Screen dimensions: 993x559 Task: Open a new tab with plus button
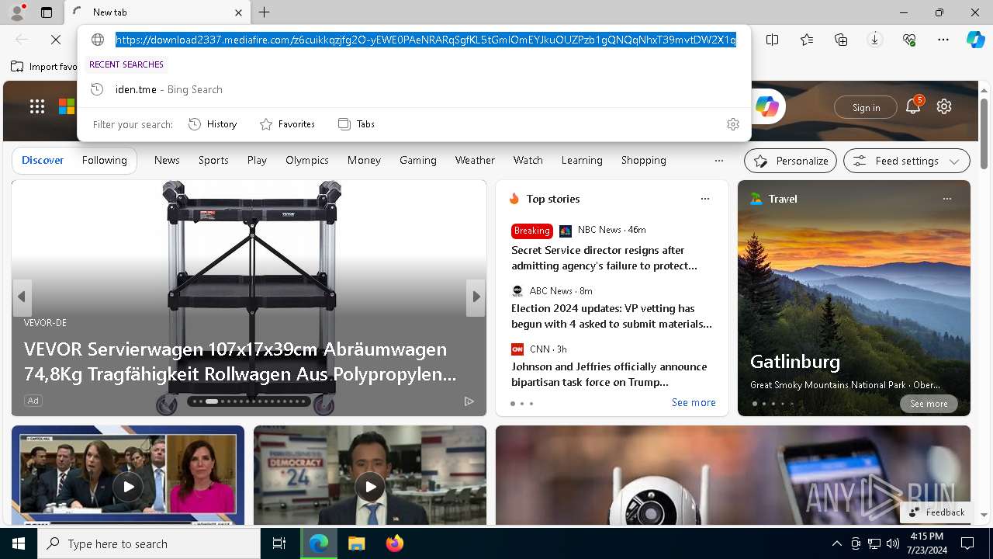265,12
